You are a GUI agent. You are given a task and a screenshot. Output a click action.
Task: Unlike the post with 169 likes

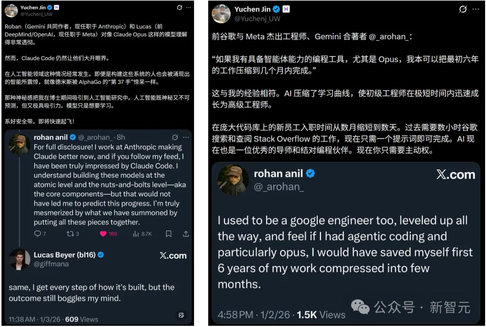[x=103, y=234]
